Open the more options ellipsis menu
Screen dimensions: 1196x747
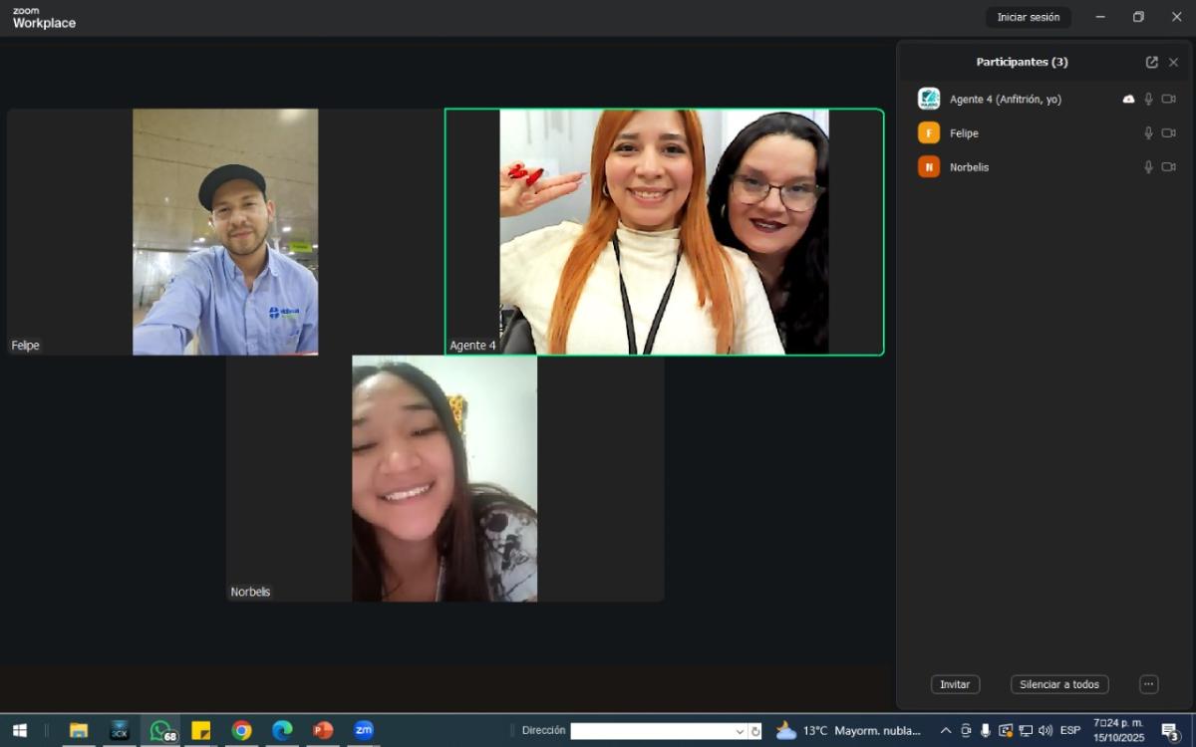coord(1148,684)
